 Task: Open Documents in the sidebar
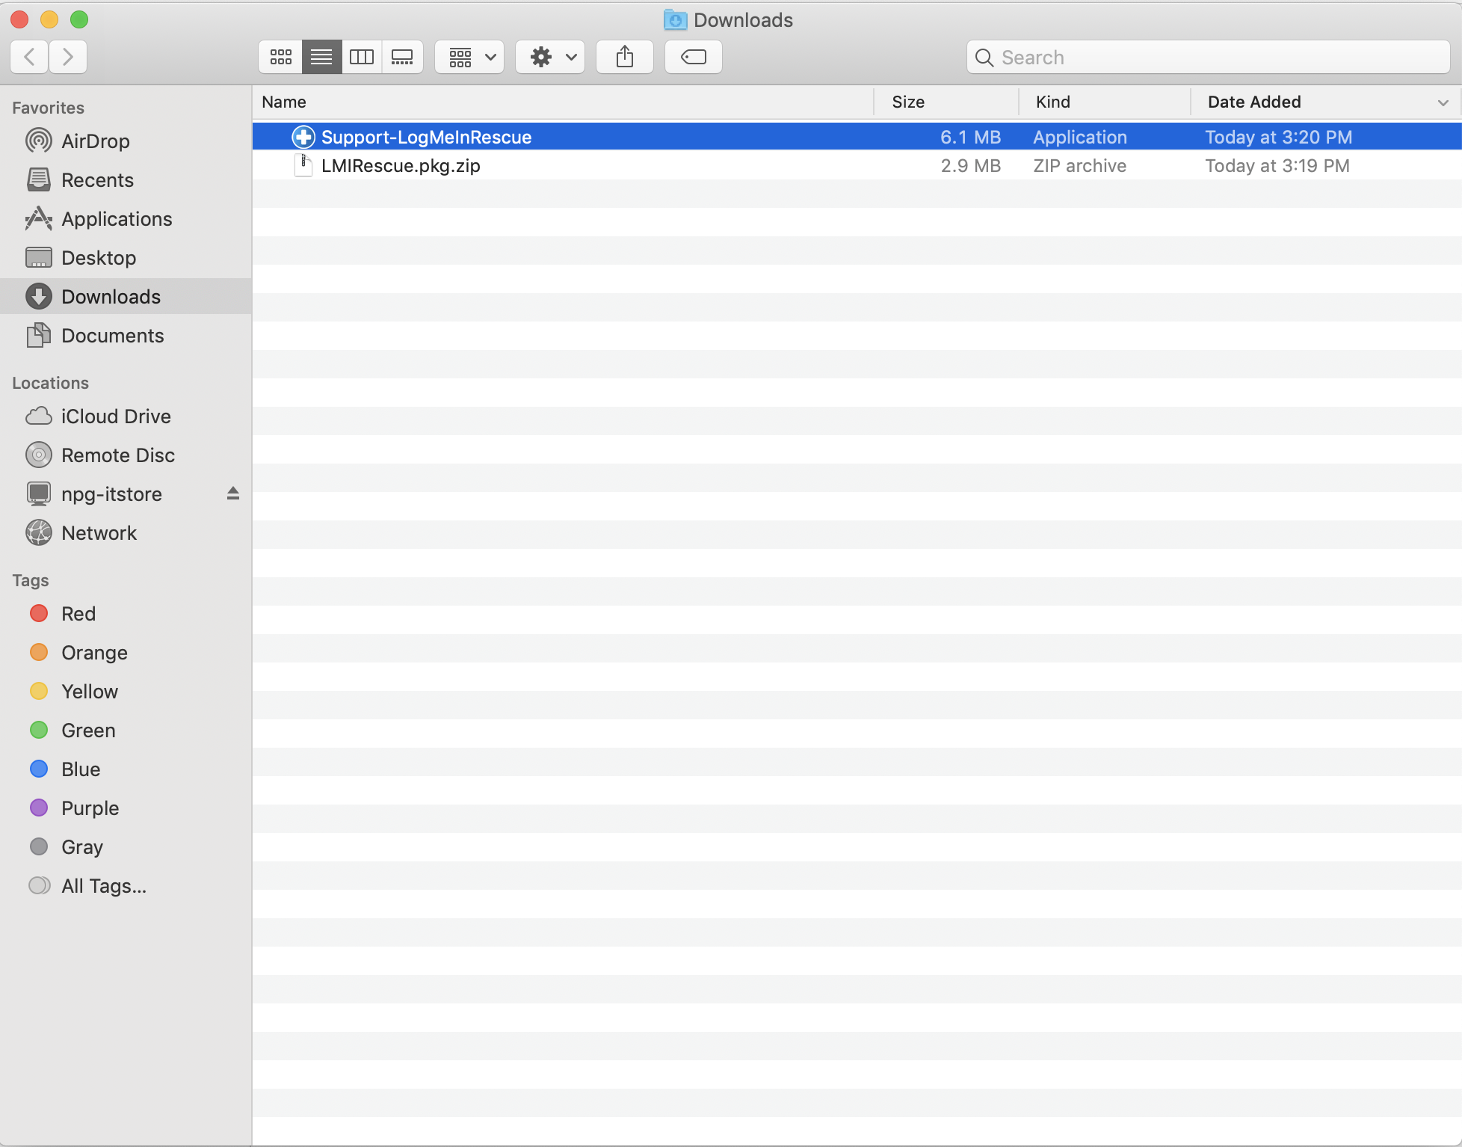click(x=126, y=335)
